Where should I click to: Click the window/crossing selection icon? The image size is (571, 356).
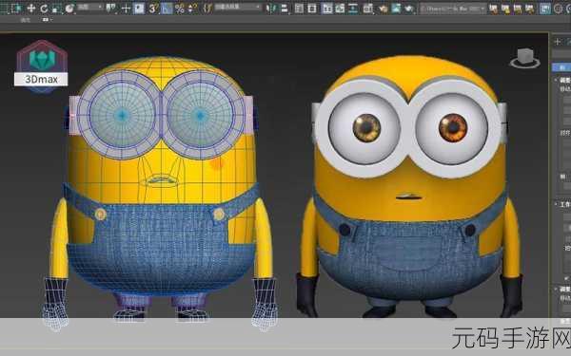tap(15, 9)
